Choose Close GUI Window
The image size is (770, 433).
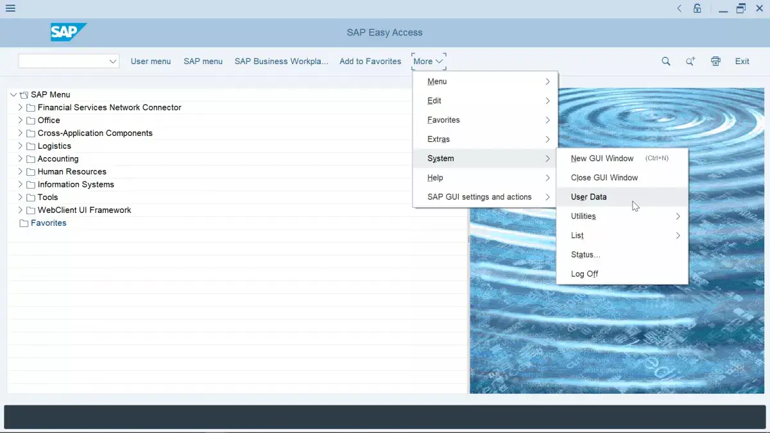(x=622, y=178)
